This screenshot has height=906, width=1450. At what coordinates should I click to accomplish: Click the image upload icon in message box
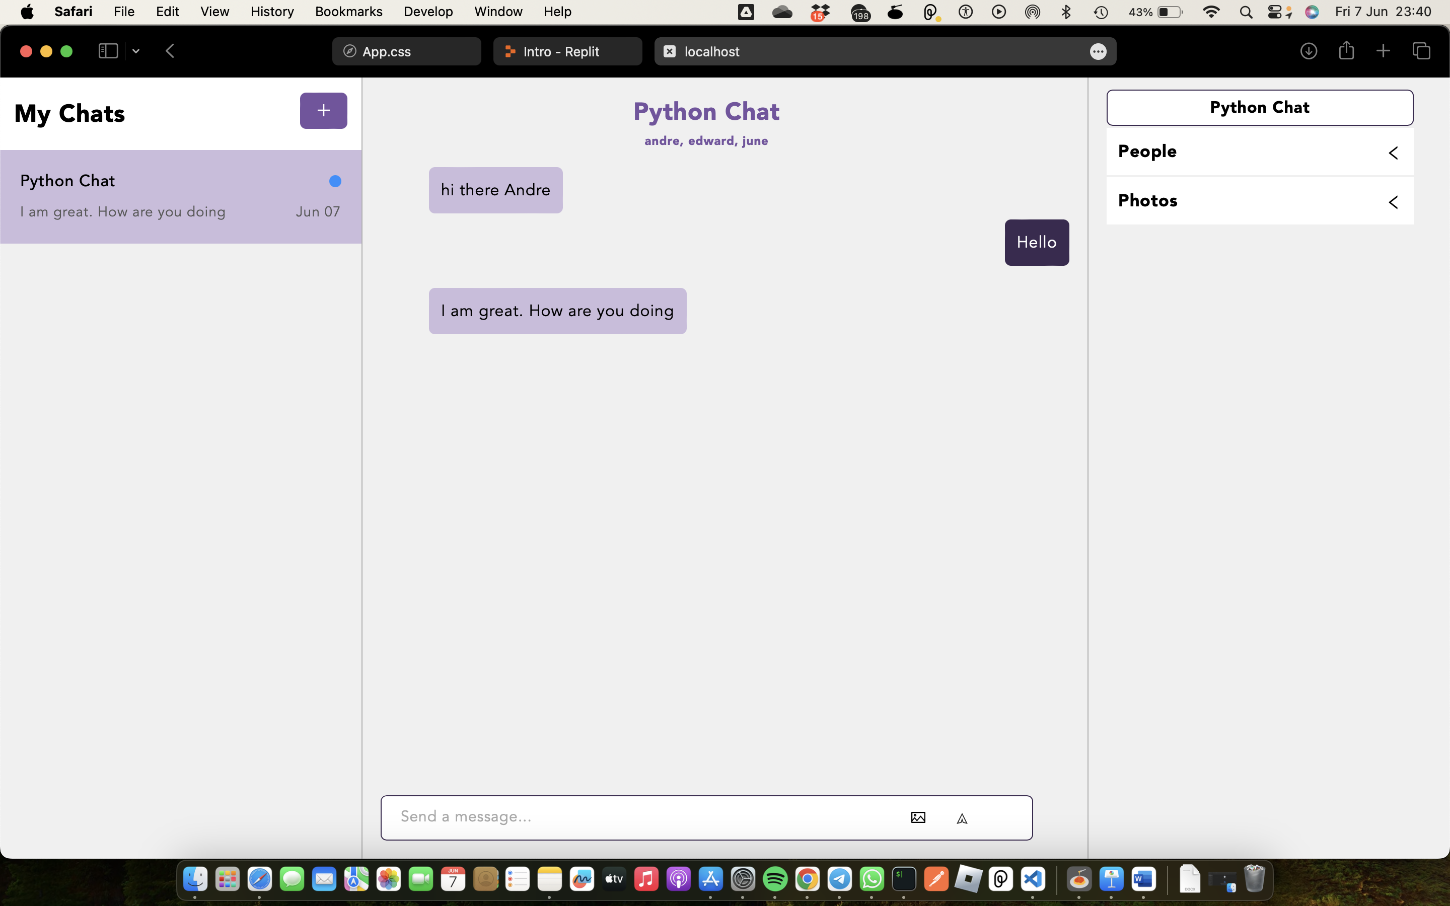pos(918,817)
